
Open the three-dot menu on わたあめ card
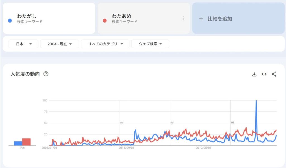pyautogui.click(x=183, y=18)
